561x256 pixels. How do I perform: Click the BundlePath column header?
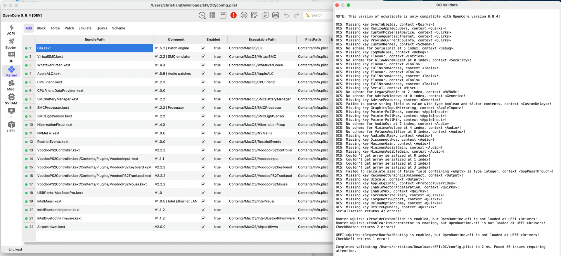(94, 40)
